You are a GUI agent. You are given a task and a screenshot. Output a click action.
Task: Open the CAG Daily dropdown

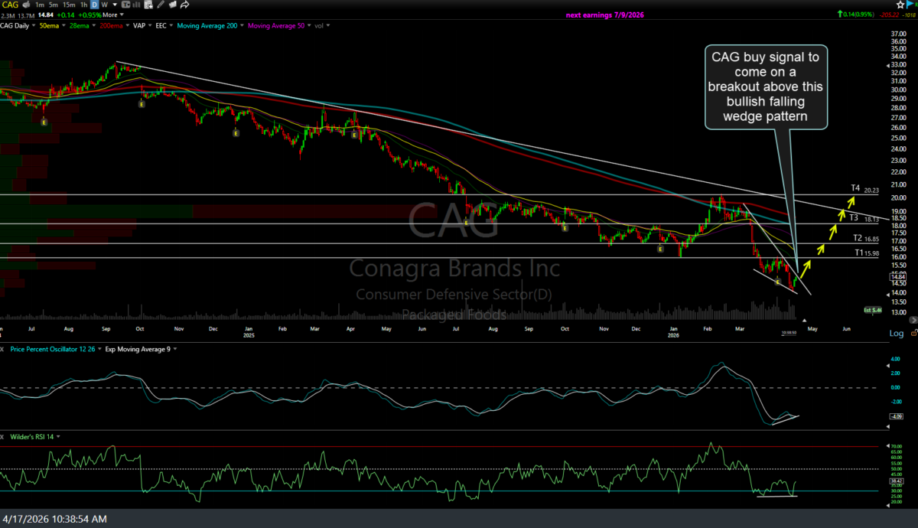coord(34,25)
